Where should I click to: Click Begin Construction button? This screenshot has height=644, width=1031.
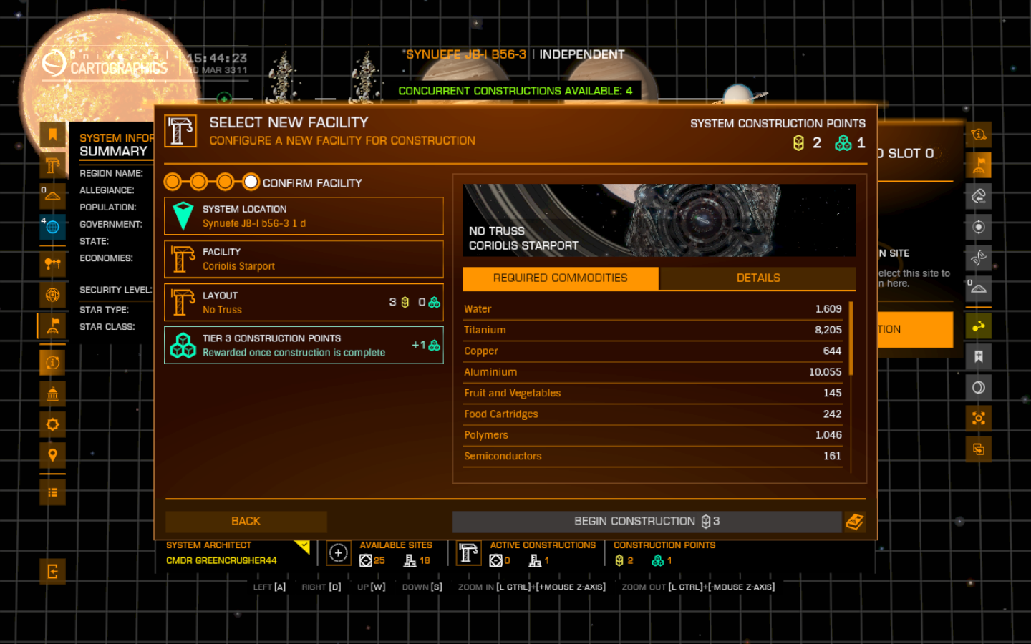coord(647,522)
